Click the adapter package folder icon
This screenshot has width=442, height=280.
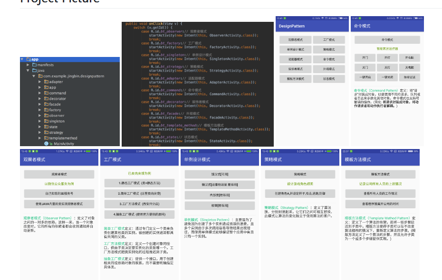(x=46, y=82)
